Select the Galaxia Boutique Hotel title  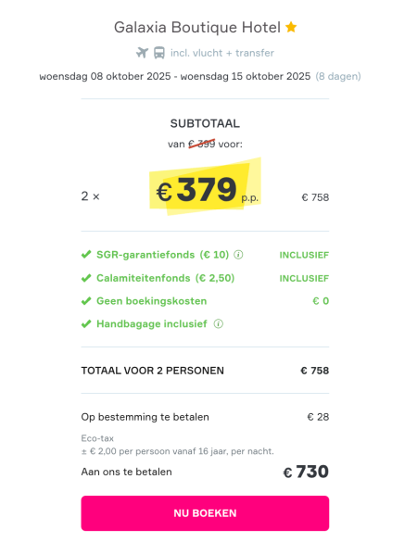[x=197, y=27]
